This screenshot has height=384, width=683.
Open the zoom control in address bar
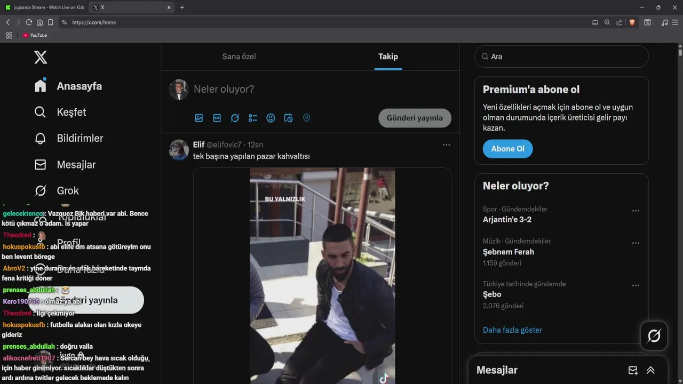[607, 22]
